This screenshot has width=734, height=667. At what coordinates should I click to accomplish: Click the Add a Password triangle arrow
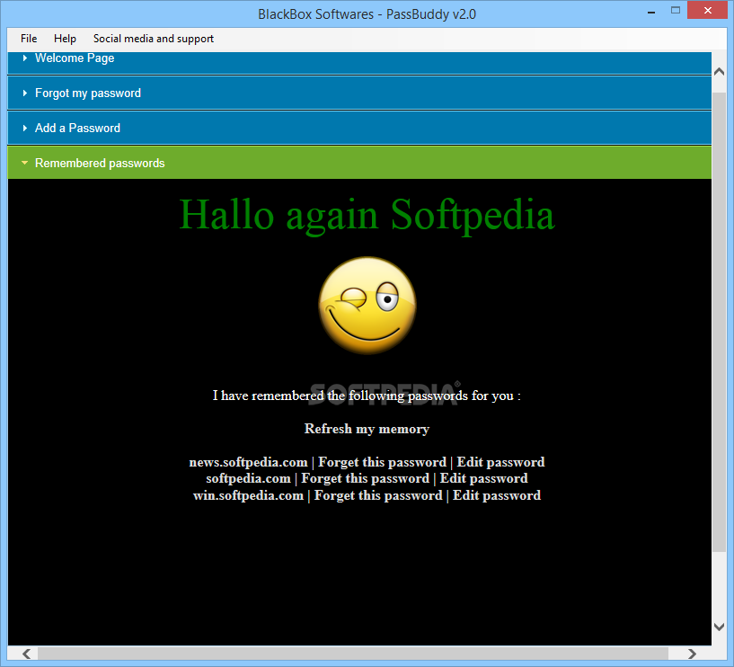pyautogui.click(x=25, y=128)
